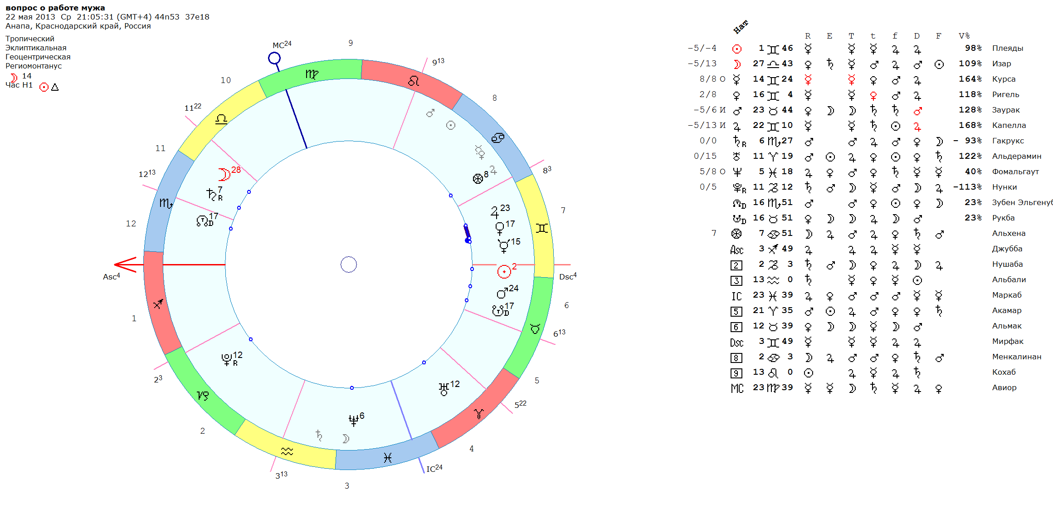Viewport: 1053px width, 529px height.
Task: Click the Virgo sign on green segment
Action: point(312,73)
